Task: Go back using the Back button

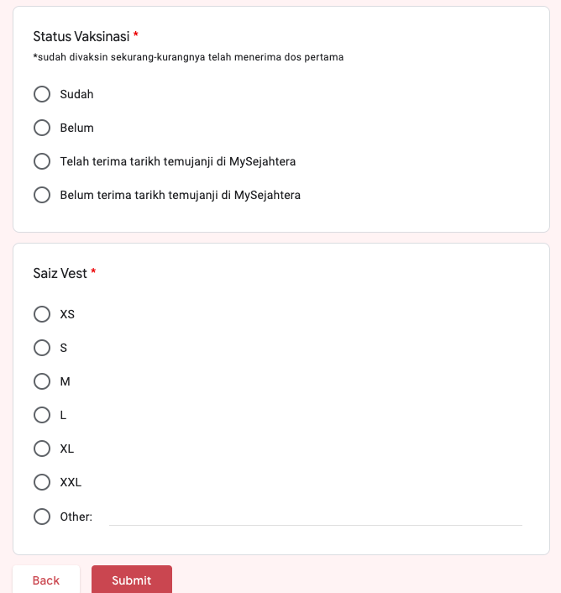Action: click(x=46, y=580)
